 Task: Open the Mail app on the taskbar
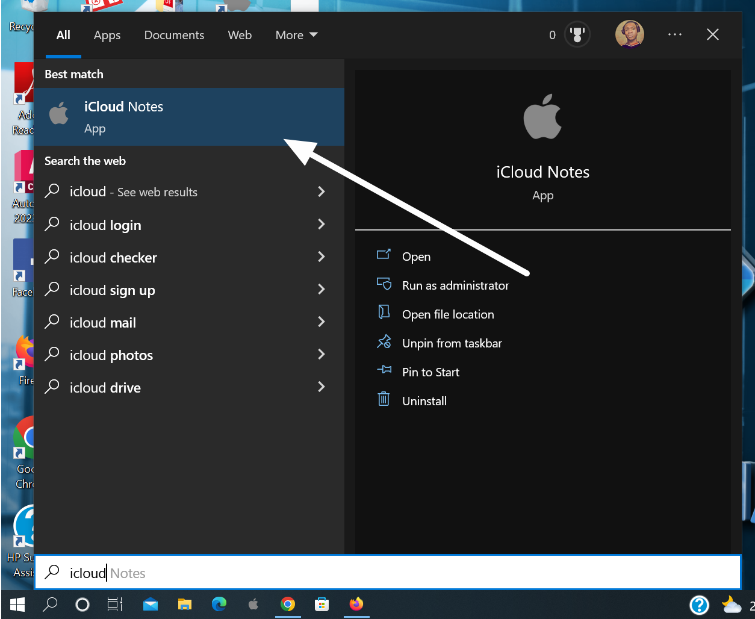(x=150, y=604)
